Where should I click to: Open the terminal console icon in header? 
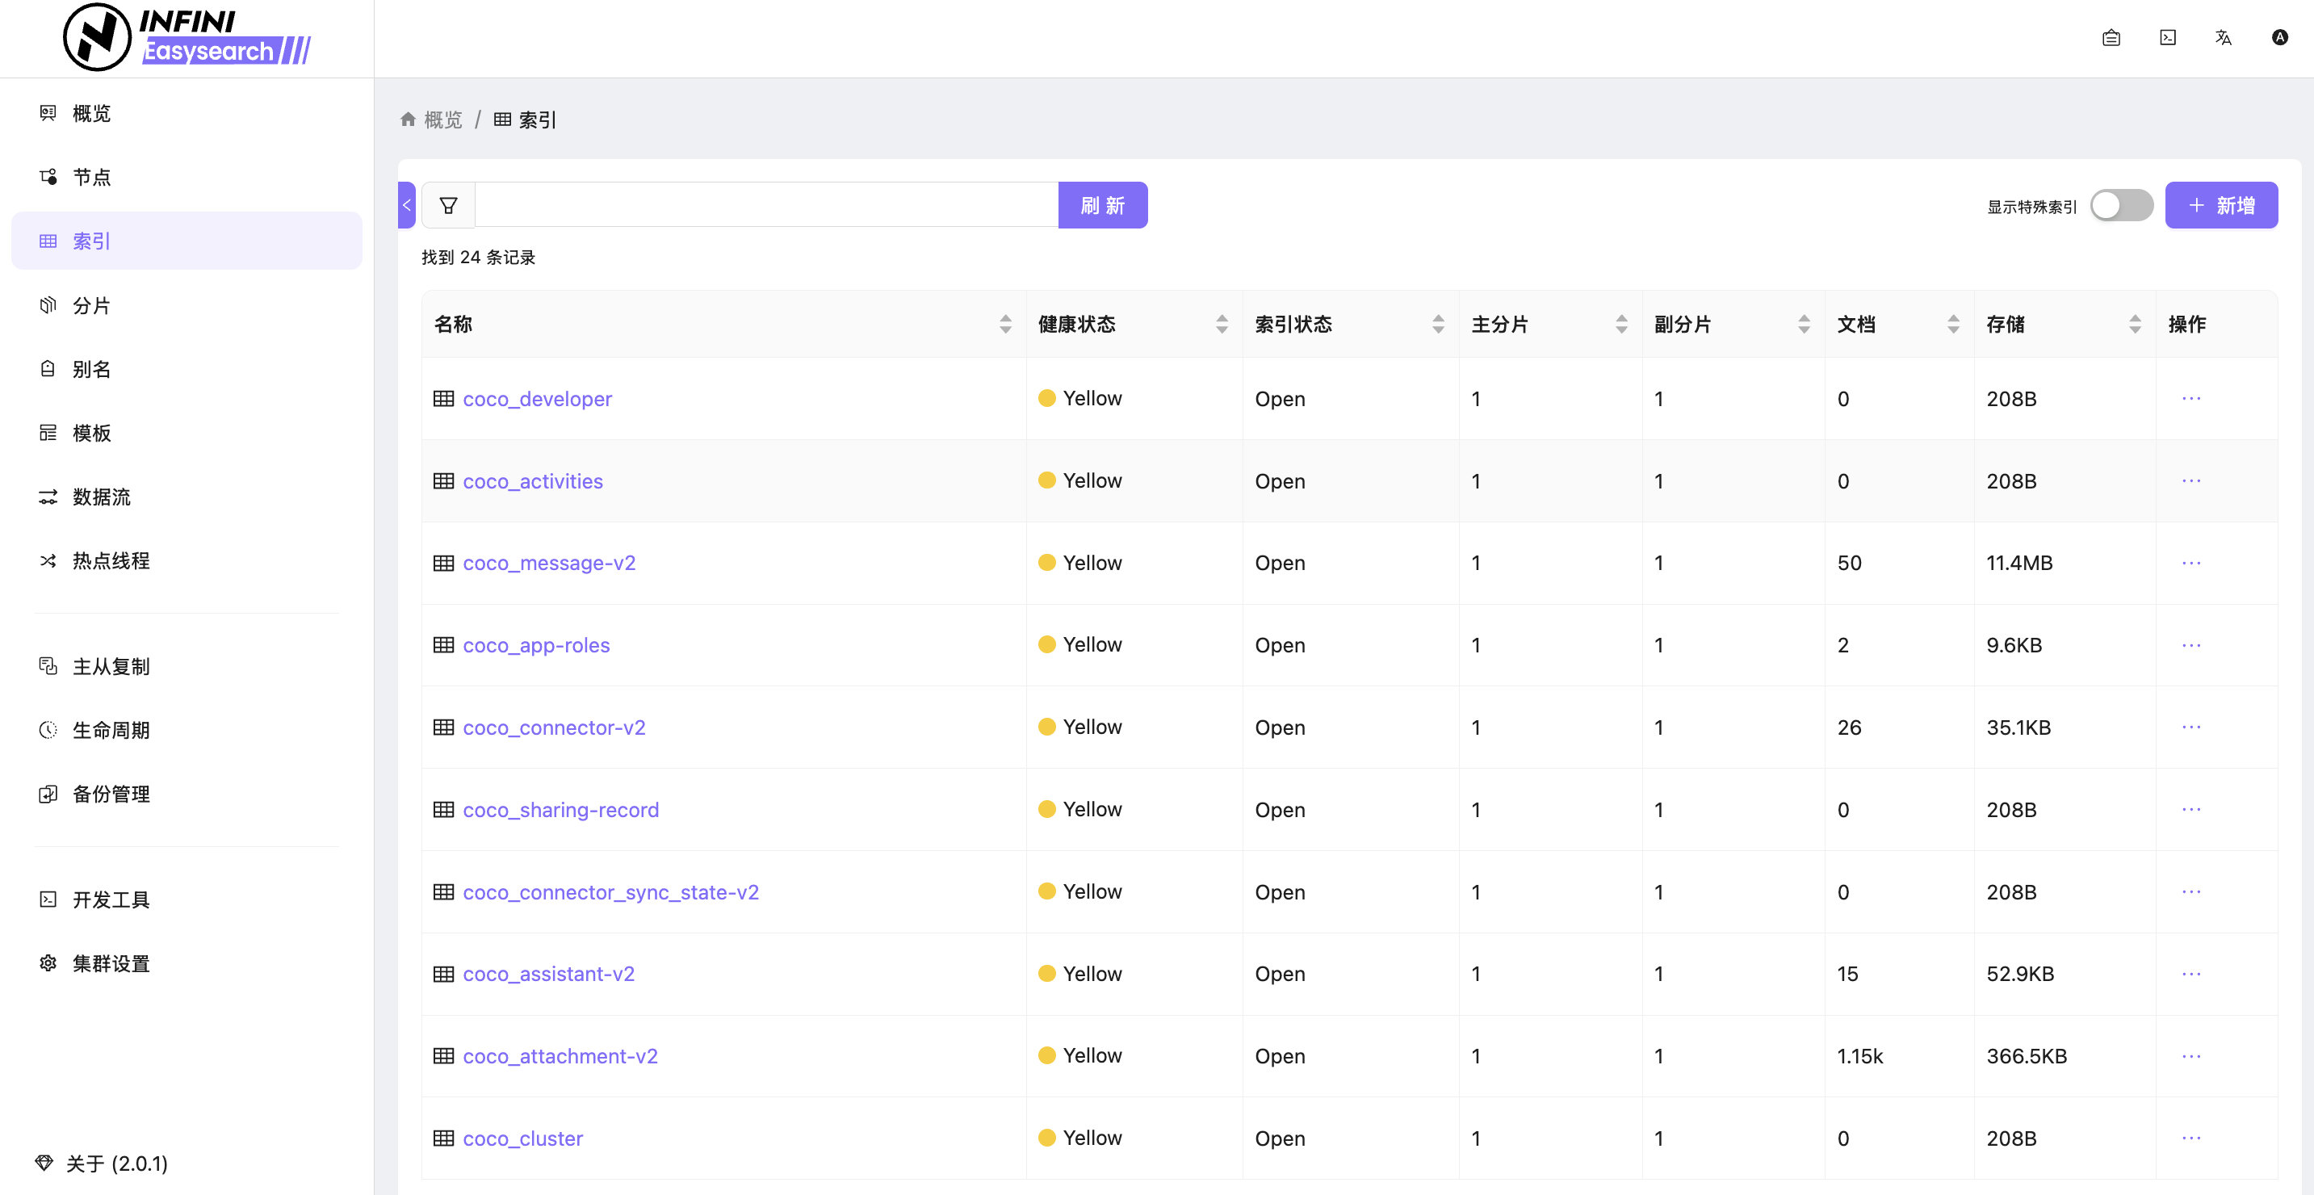pyautogui.click(x=2168, y=38)
